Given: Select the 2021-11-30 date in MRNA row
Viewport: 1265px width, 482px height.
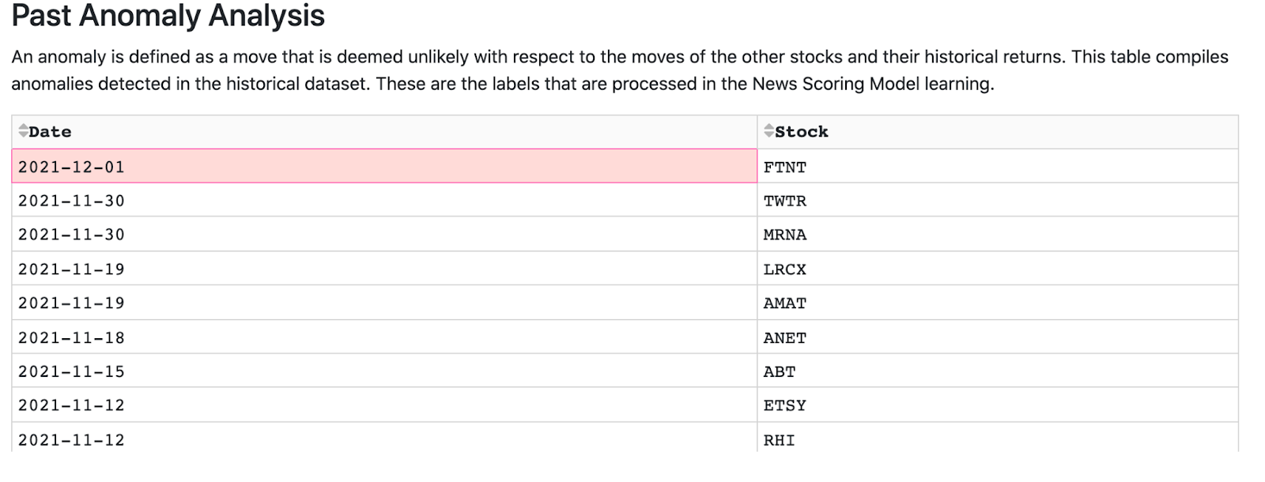Looking at the screenshot, I should pos(71,235).
